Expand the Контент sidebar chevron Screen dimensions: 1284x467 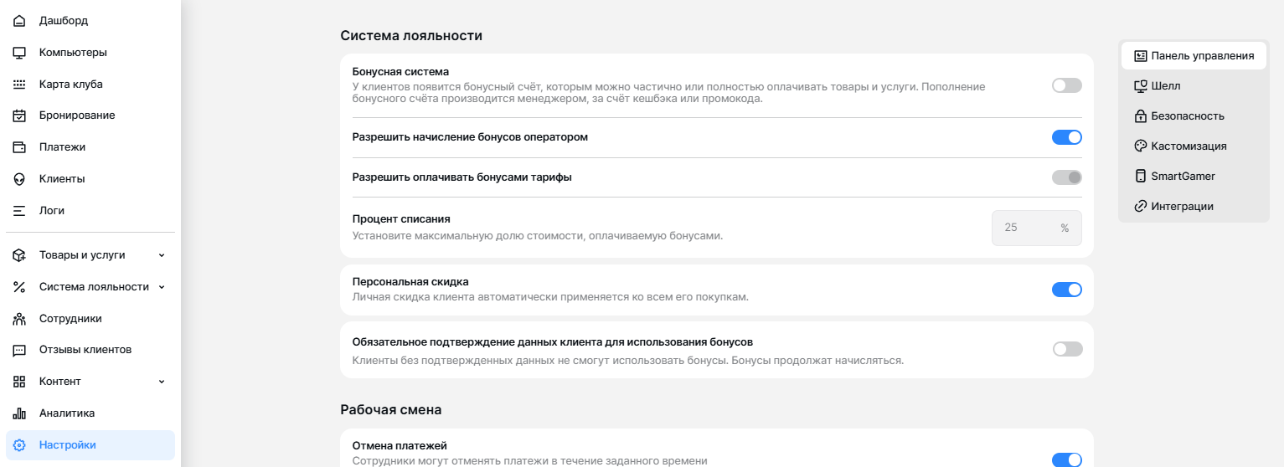click(162, 382)
